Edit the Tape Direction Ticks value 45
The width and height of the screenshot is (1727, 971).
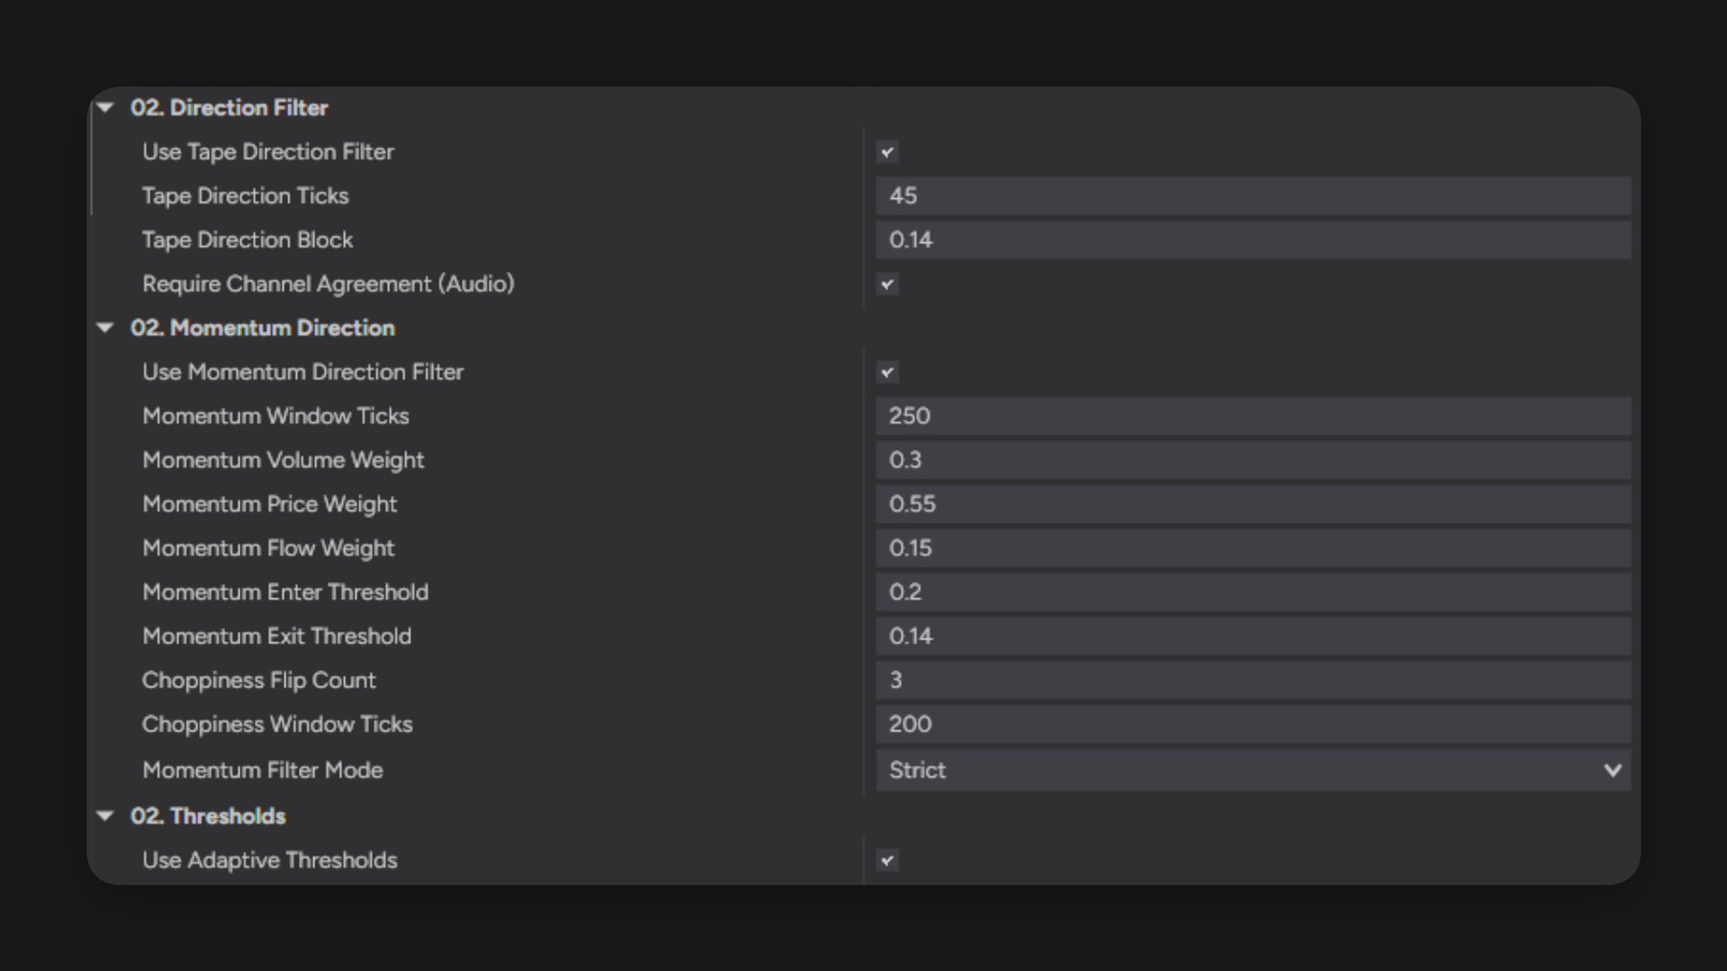[1253, 196]
